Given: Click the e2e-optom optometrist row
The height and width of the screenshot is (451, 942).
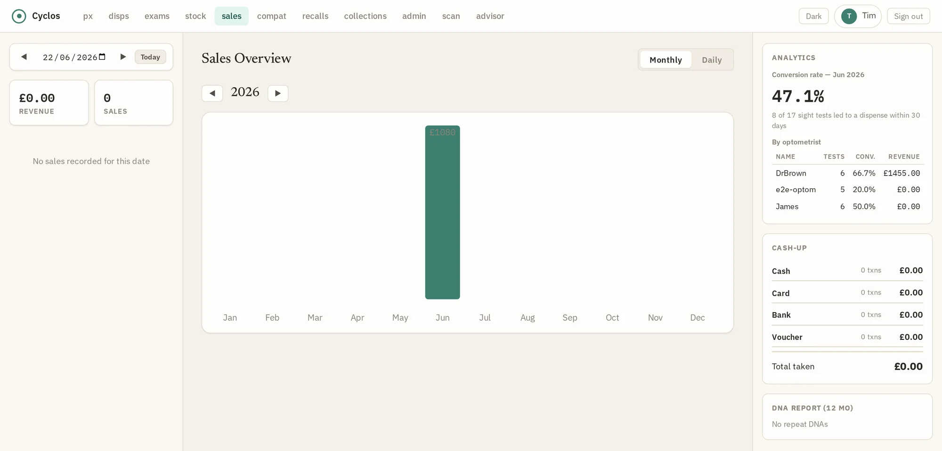Looking at the screenshot, I should point(847,190).
